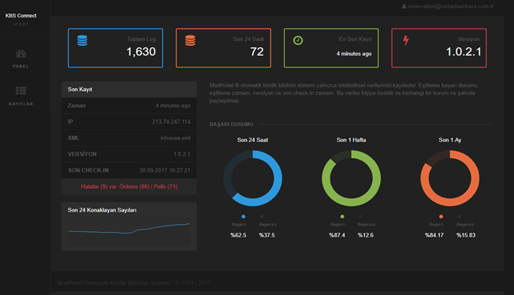Click the Son 1 Hafta chart title
Viewport: 514px width, 295px height.
(x=351, y=140)
